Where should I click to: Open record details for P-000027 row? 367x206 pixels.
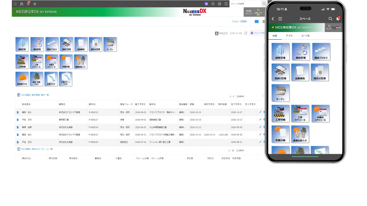pyautogui.click(x=18, y=120)
